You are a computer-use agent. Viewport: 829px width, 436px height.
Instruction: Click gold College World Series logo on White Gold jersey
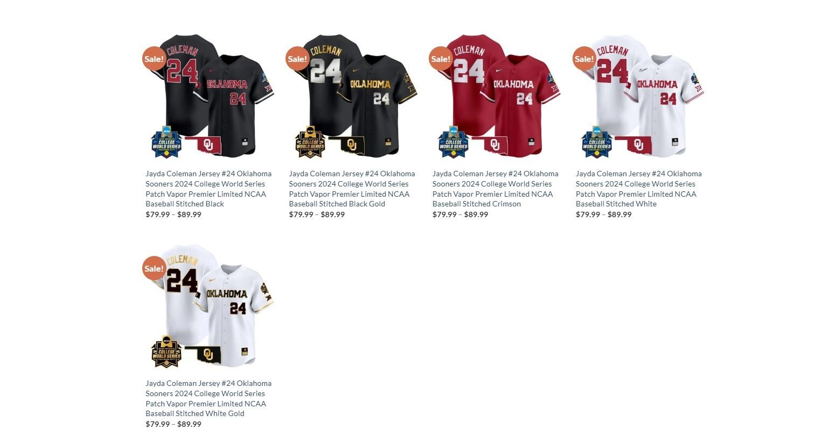click(166, 351)
